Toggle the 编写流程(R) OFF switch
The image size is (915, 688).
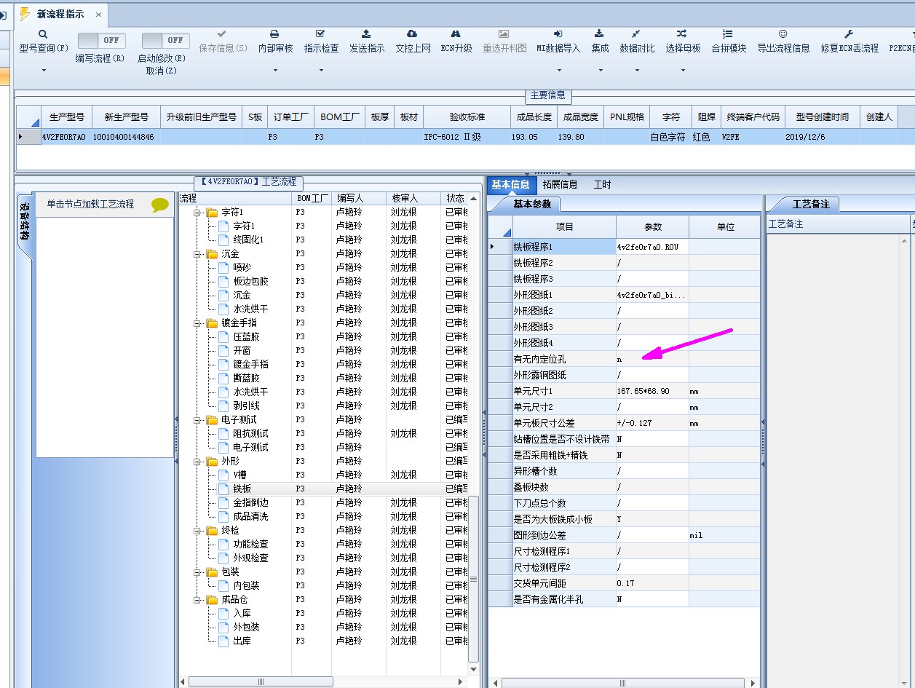[x=102, y=40]
